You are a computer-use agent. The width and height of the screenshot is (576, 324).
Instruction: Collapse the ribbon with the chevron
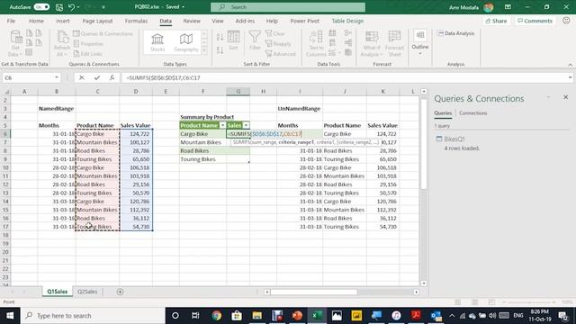click(x=570, y=65)
